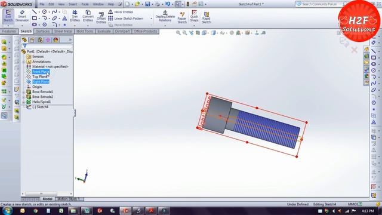Select the Part1 root node

click(x=47, y=51)
